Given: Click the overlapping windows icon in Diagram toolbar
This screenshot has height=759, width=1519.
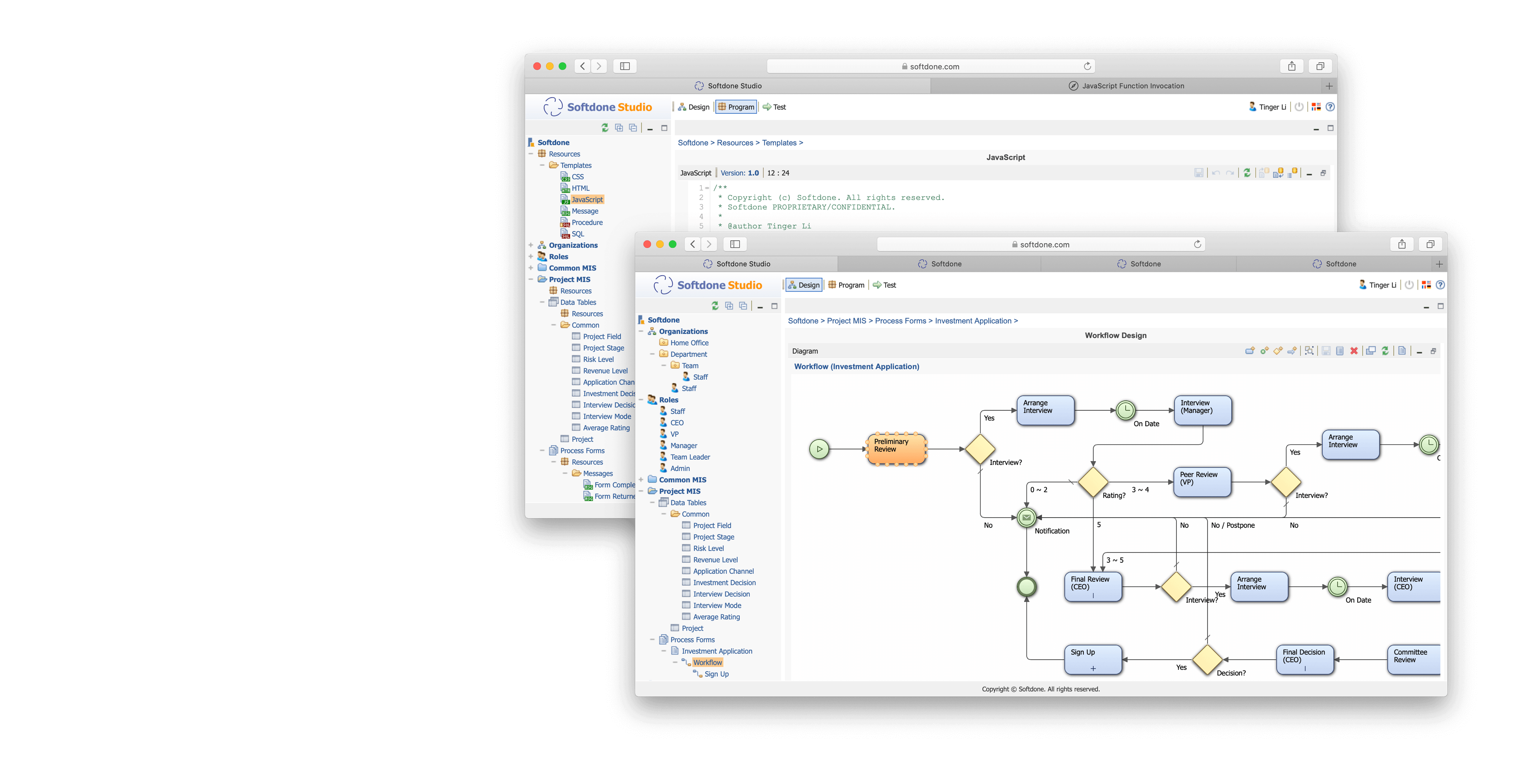Looking at the screenshot, I should pos(1371,351).
